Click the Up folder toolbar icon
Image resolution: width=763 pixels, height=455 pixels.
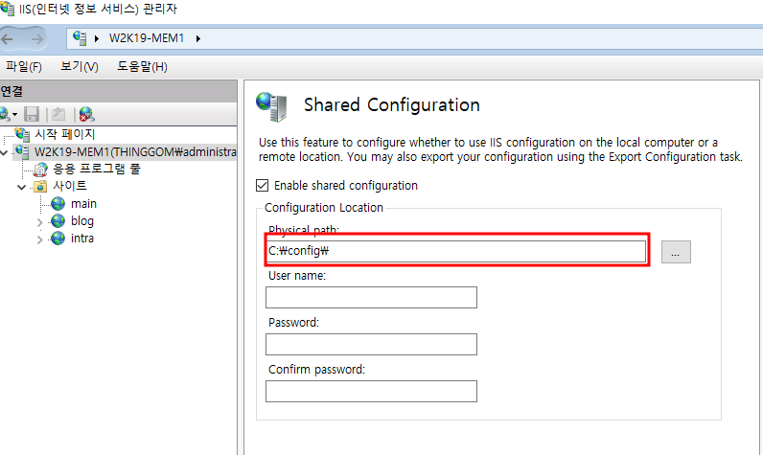58,114
